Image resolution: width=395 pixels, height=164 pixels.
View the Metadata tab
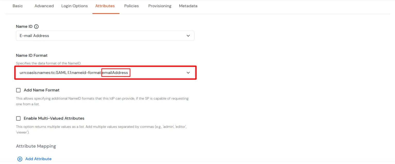coord(188,6)
